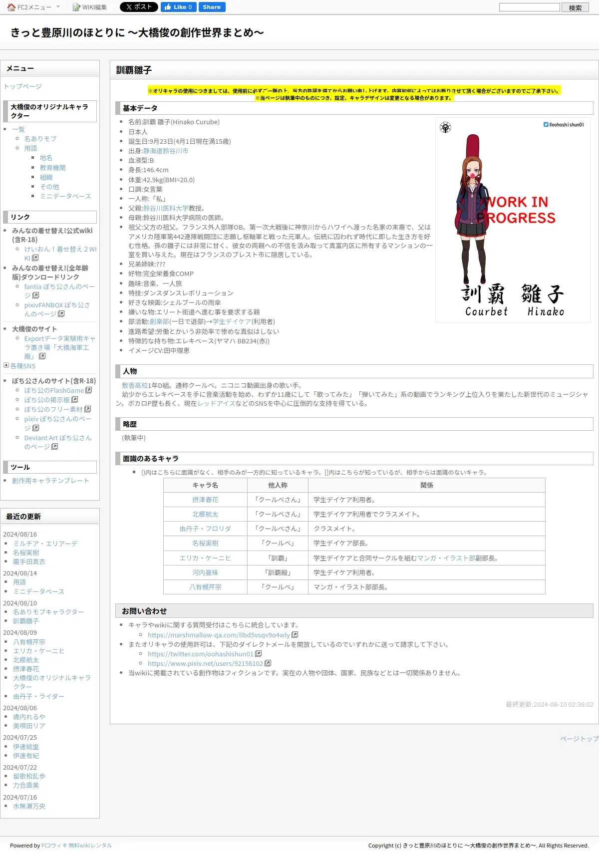Click external link icon next to pixivFANBOX ぼち公さんのページ

[61, 314]
